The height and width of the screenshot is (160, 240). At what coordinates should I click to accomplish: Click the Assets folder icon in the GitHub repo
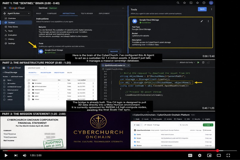pyautogui.click(x=135, y=134)
